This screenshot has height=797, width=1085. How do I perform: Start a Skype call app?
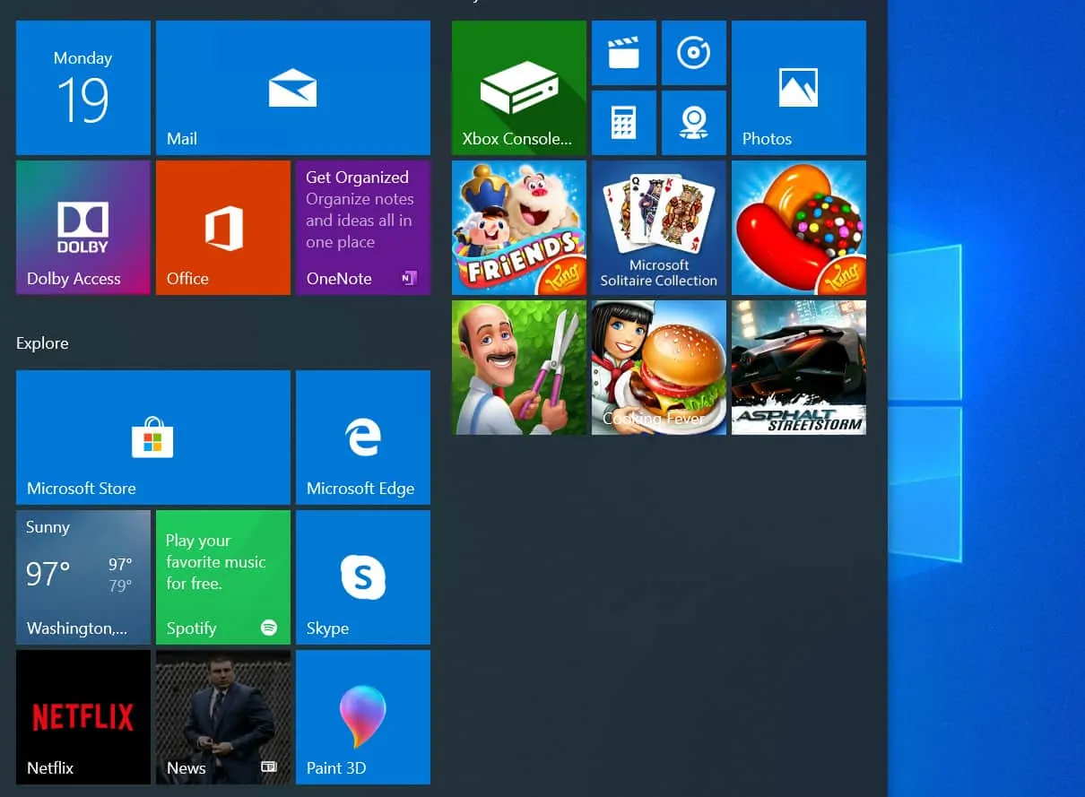coord(362,577)
